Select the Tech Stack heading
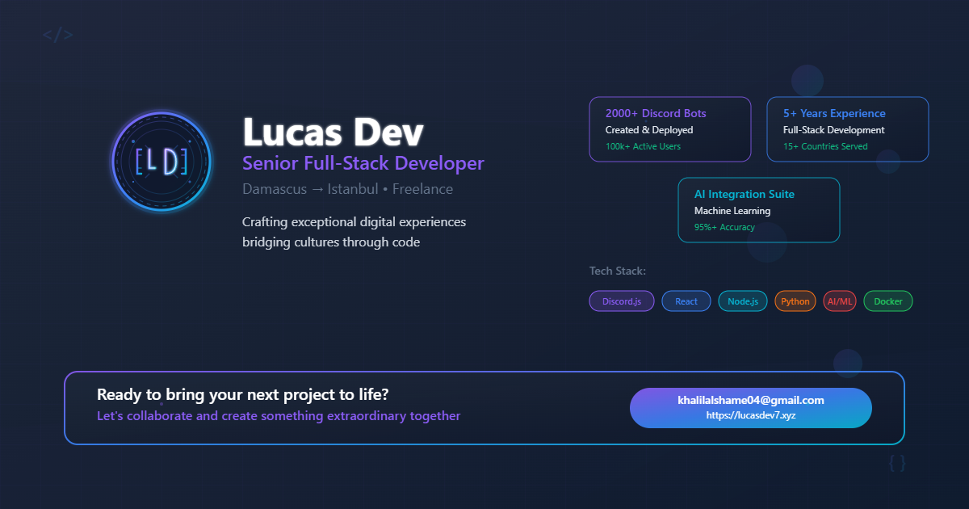Screen dimensions: 969x509 [x=618, y=271]
